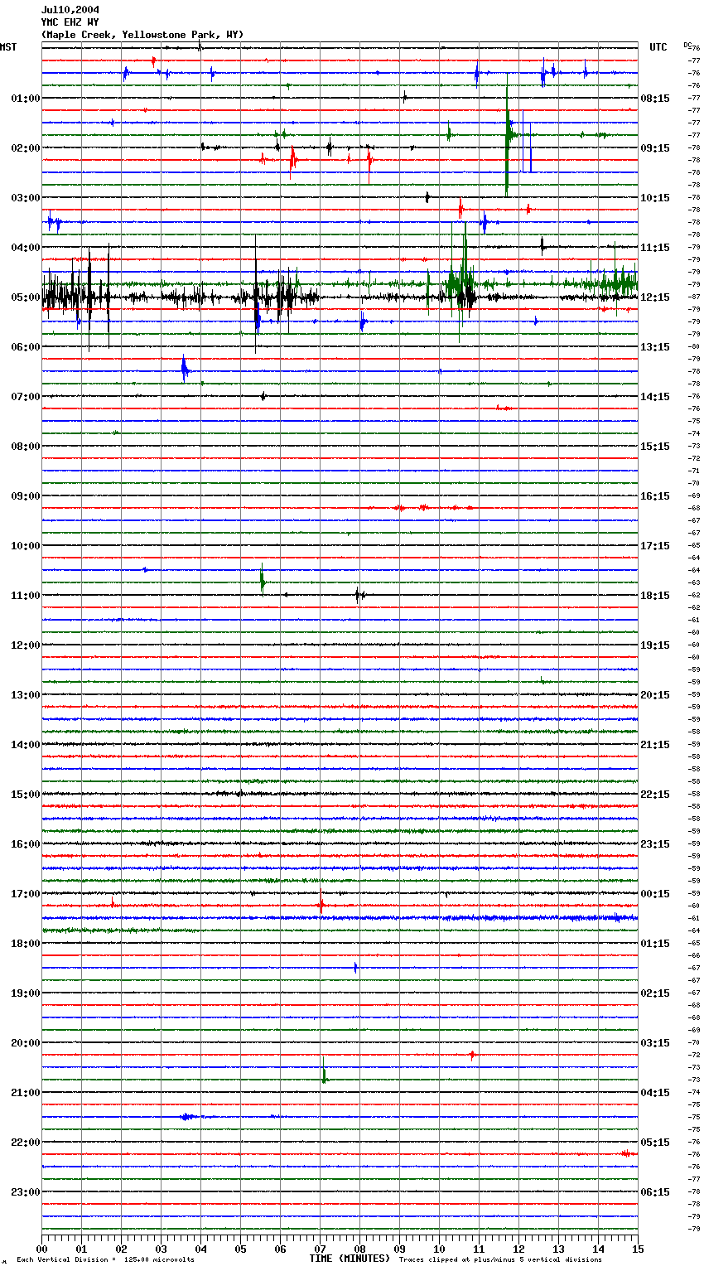Select the 13:15 UTC time label

(655, 347)
